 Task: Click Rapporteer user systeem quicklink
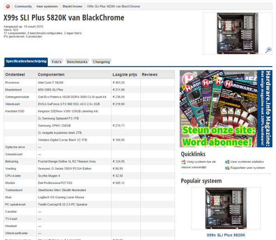(247, 168)
